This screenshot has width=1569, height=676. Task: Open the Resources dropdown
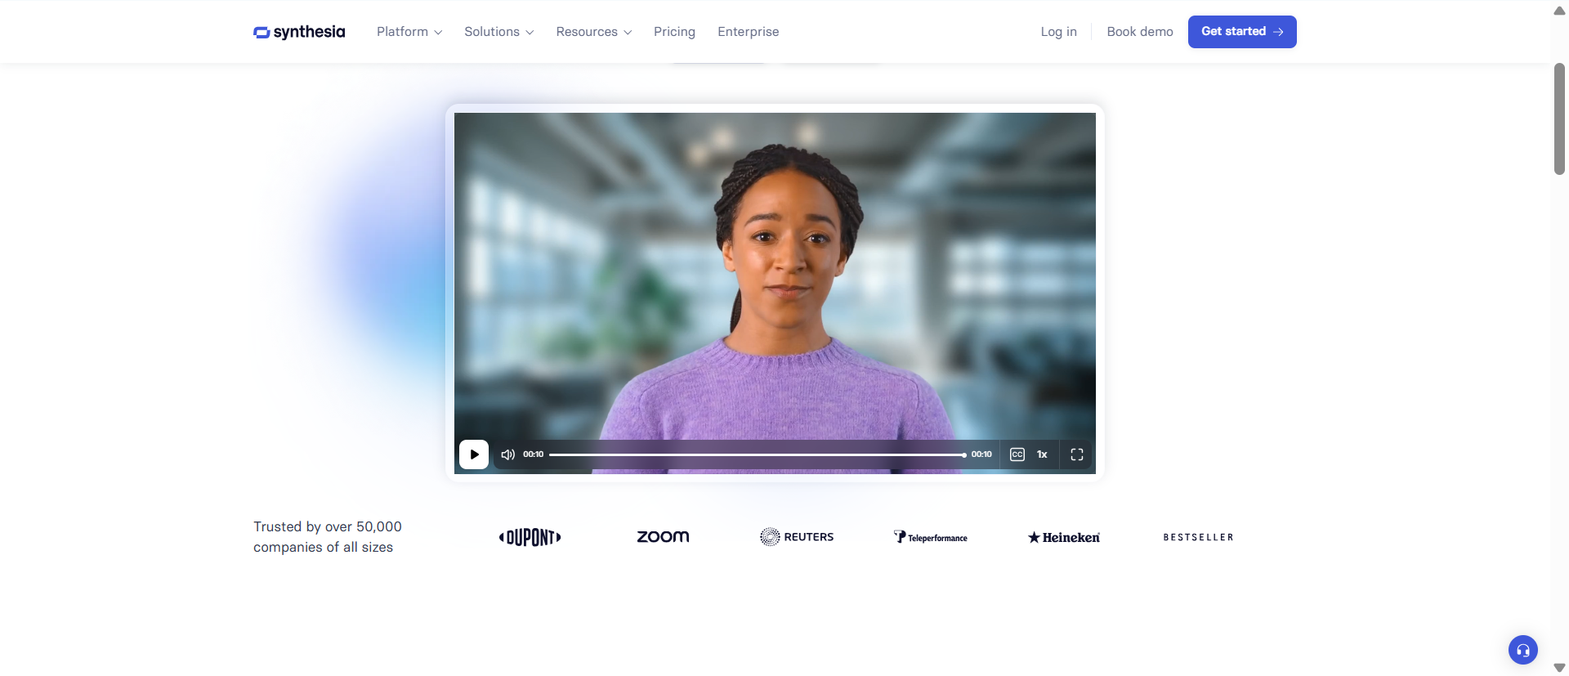(x=594, y=32)
